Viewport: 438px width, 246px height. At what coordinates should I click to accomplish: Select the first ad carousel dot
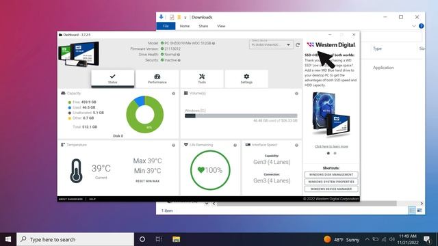[x=328, y=153]
